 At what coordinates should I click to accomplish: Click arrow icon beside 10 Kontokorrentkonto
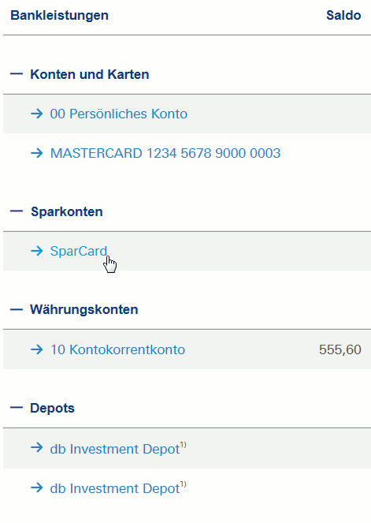[37, 349]
